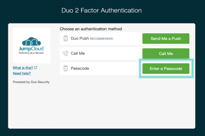Click the external link icon beside What is this?
This screenshot has width=205, height=136.
[x=36, y=68]
